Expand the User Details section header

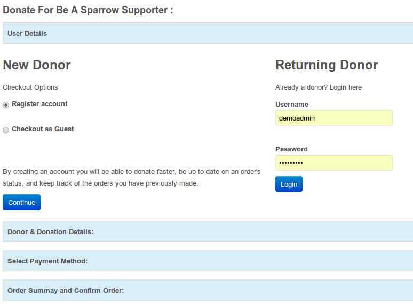27,33
